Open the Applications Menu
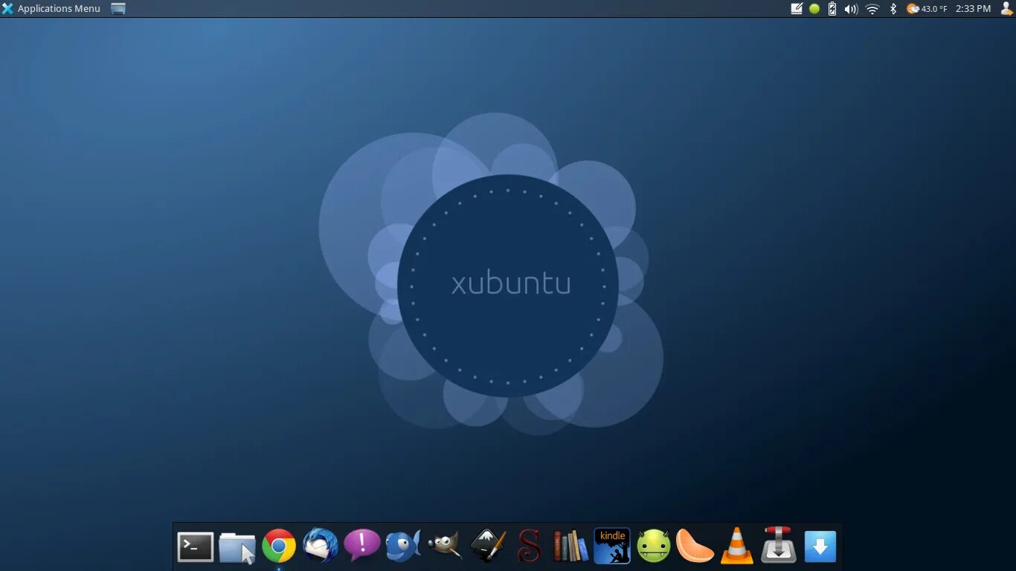This screenshot has width=1016, height=571. point(51,9)
